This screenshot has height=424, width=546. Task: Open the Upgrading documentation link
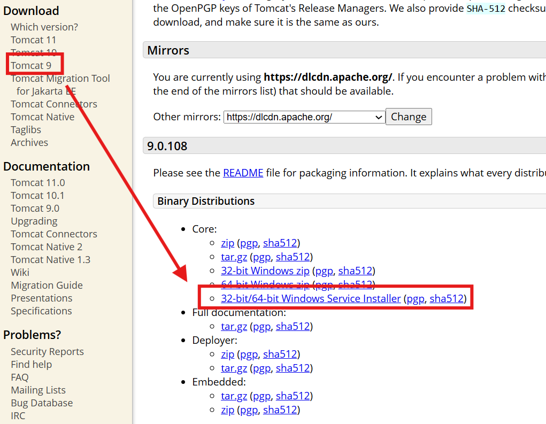pyautogui.click(x=34, y=221)
